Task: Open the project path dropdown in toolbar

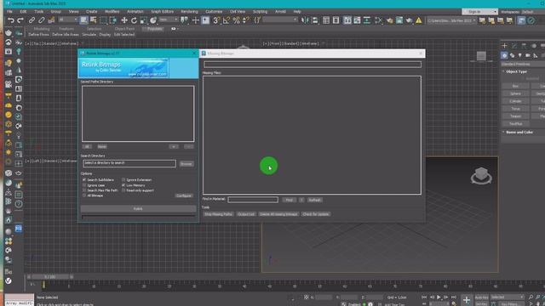Action: pyautogui.click(x=451, y=20)
